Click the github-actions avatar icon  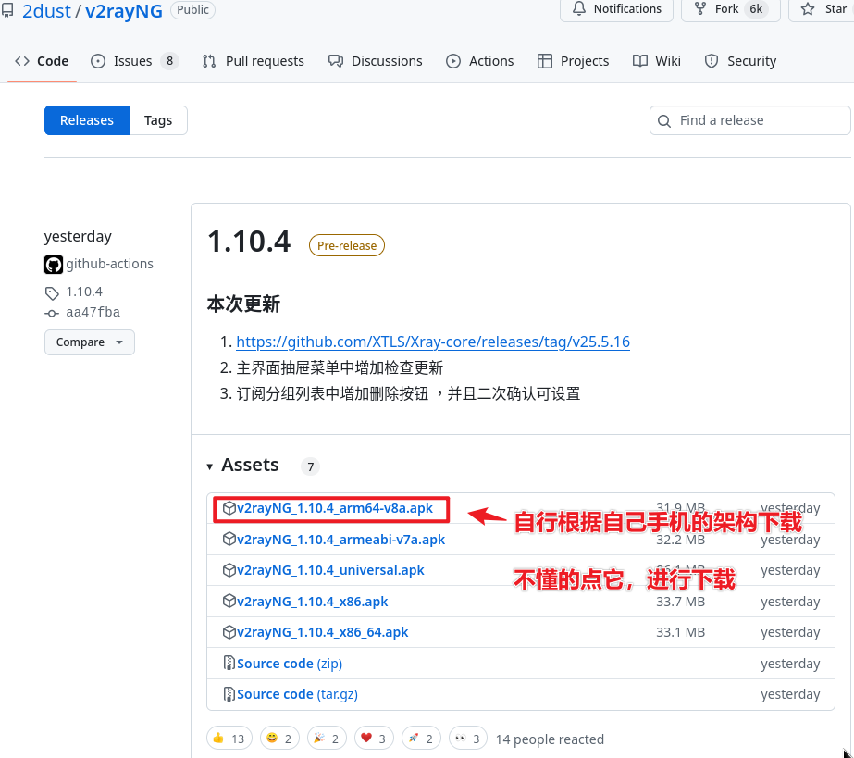coord(54,264)
